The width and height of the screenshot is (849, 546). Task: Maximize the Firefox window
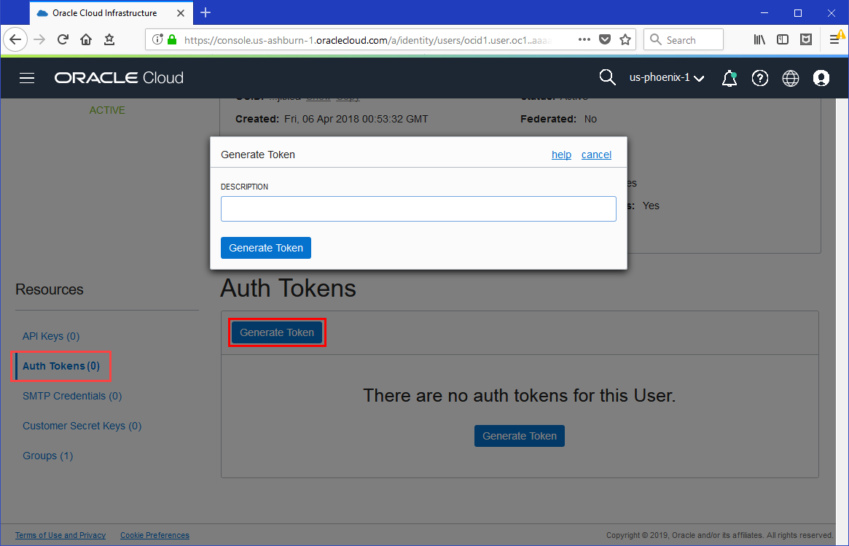[x=797, y=13]
